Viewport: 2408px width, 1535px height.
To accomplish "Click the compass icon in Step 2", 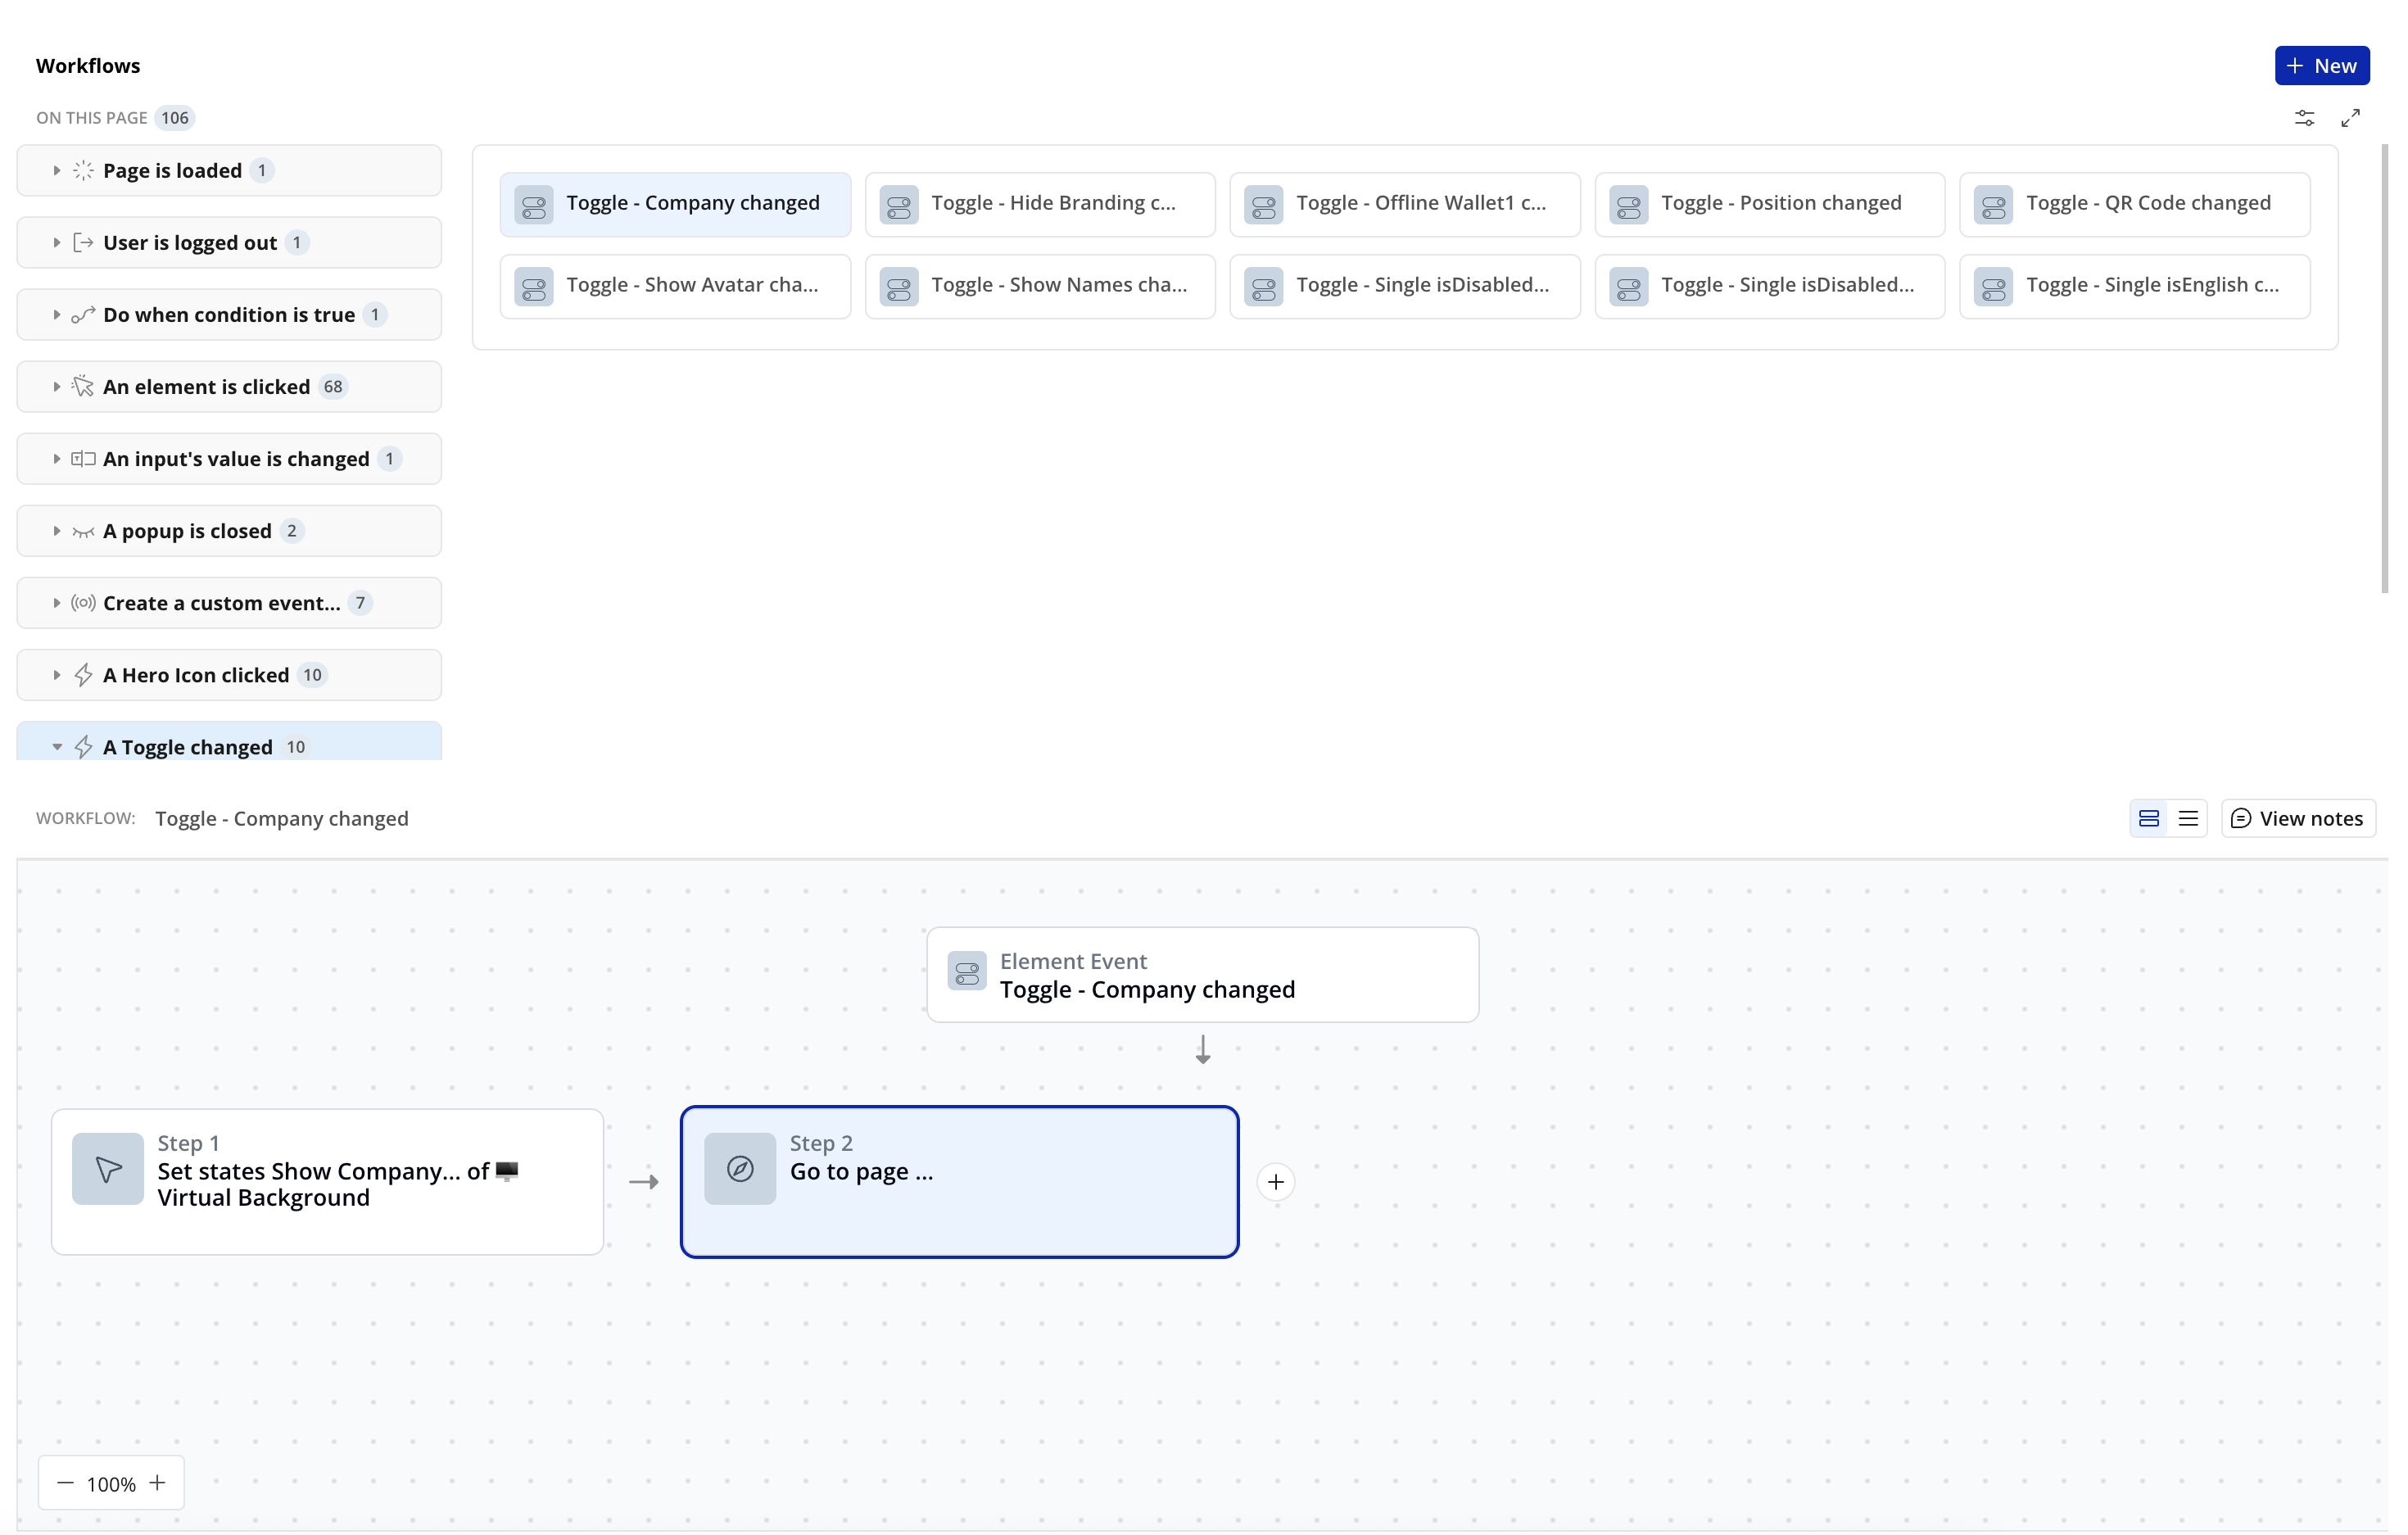I will 739,1168.
